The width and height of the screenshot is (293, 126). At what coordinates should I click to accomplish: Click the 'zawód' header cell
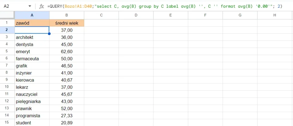(32, 23)
